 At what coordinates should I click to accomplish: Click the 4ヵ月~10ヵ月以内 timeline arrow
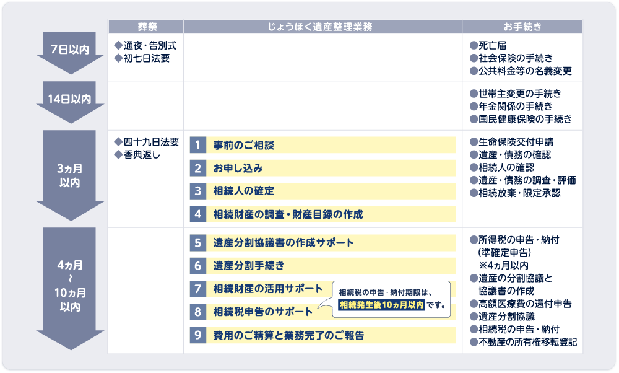point(69,286)
